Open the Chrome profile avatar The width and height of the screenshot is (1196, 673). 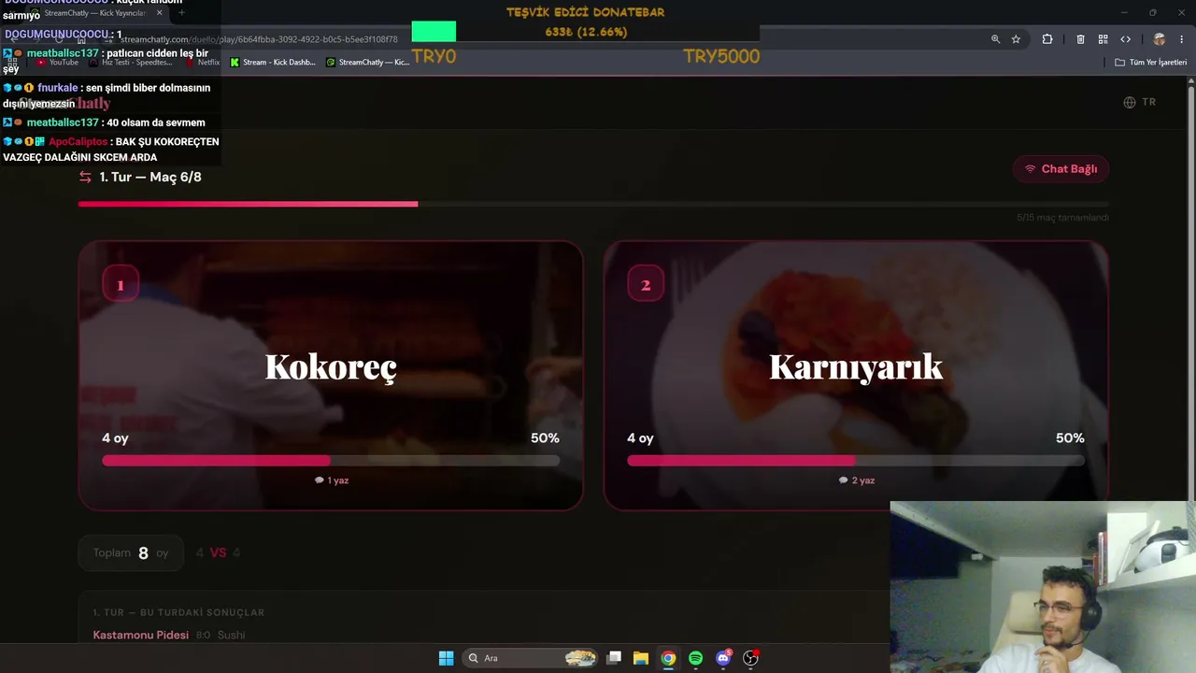1160,39
